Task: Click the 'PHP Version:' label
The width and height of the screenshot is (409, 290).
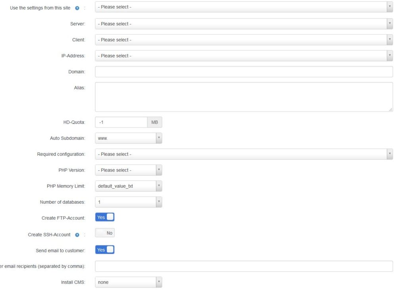Action: click(x=72, y=170)
